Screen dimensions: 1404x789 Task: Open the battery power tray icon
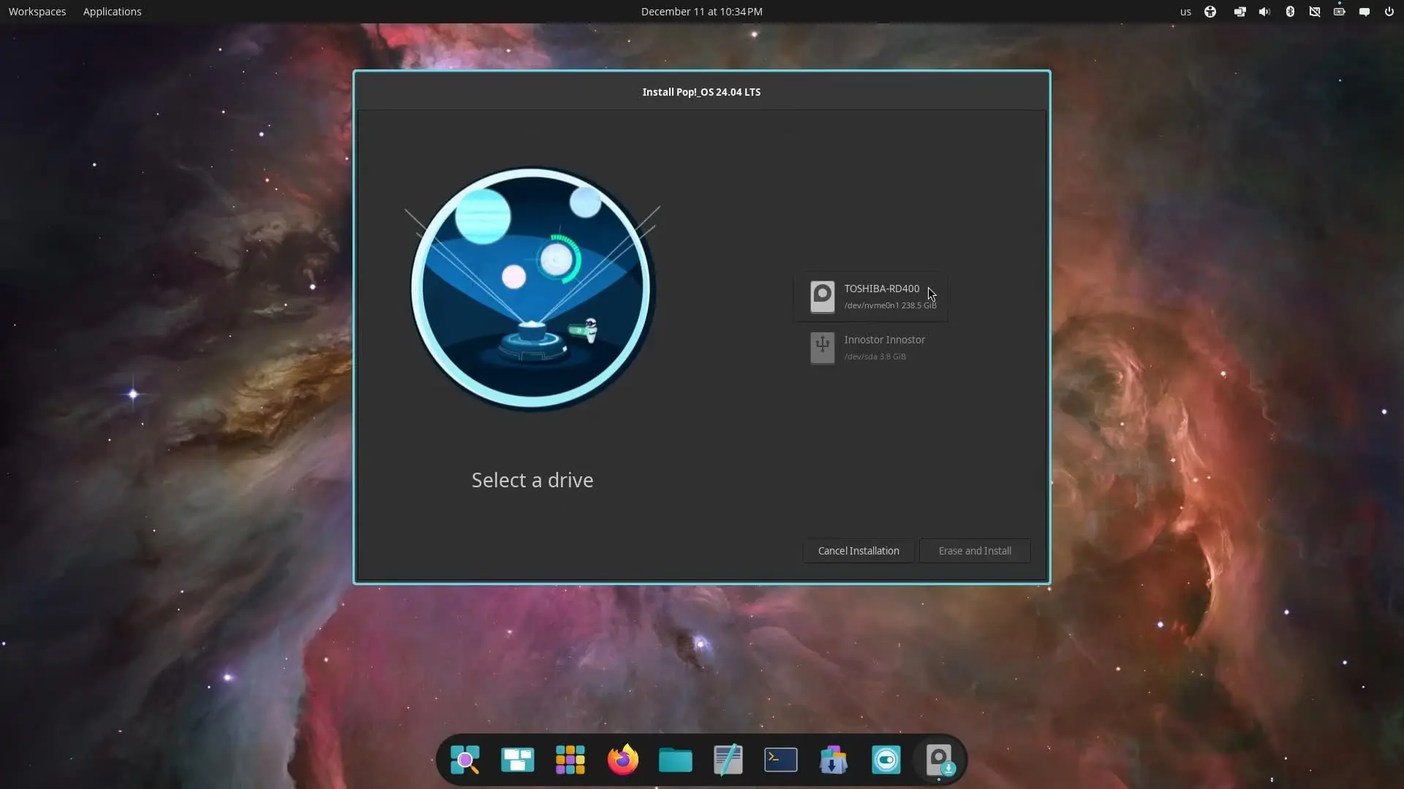[1340, 12]
